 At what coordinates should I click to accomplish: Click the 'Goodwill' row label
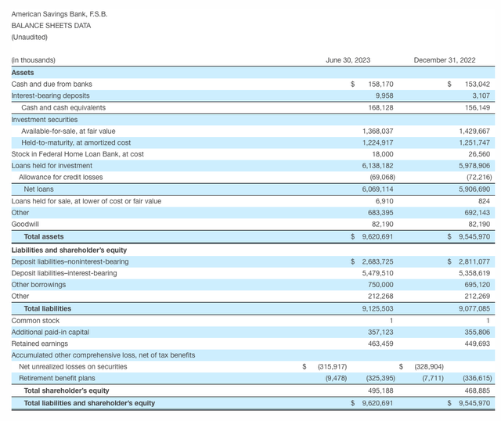[25, 224]
